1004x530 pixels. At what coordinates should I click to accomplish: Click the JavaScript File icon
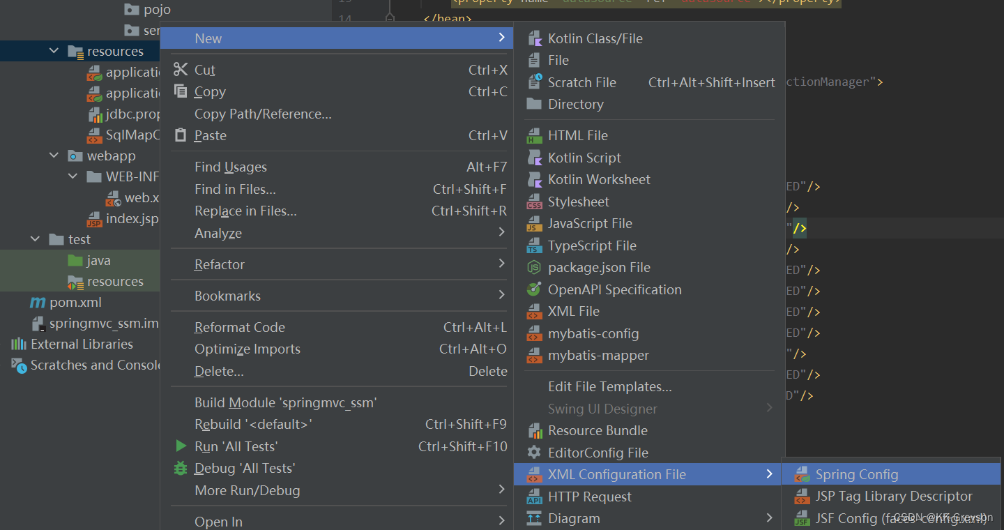pos(534,223)
